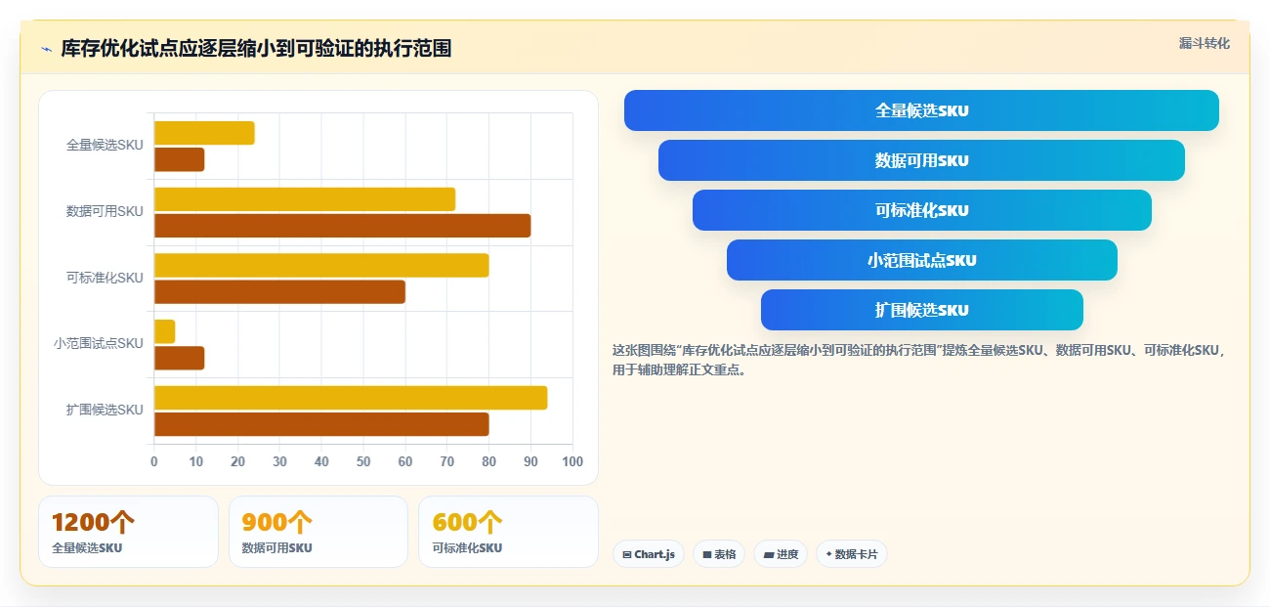Screen dimensions: 1270x607
Task: Open the 600个 可标准化SKU stat card
Action: pos(508,532)
